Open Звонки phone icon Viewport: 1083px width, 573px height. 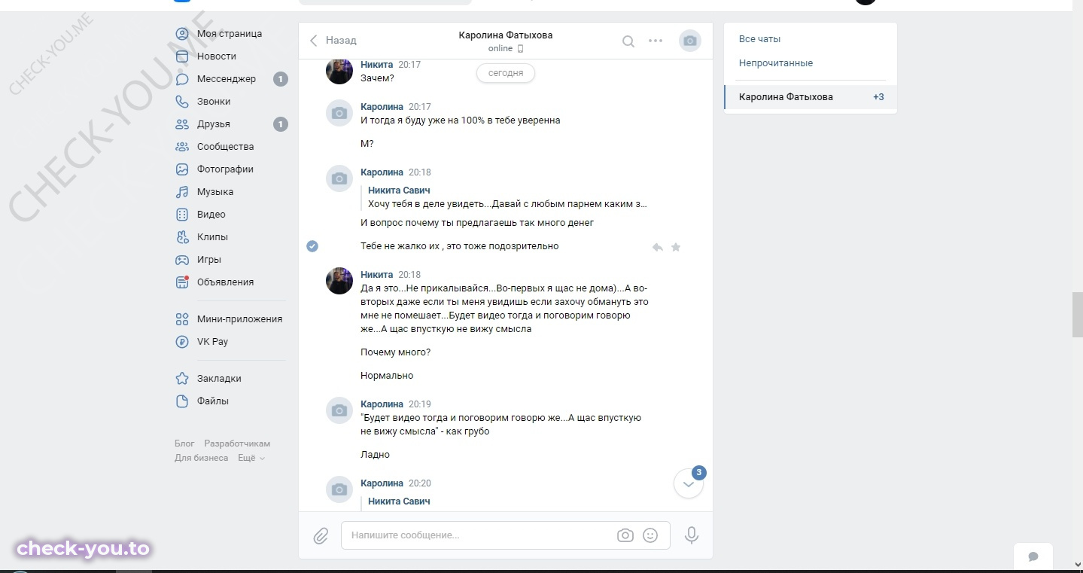click(182, 102)
